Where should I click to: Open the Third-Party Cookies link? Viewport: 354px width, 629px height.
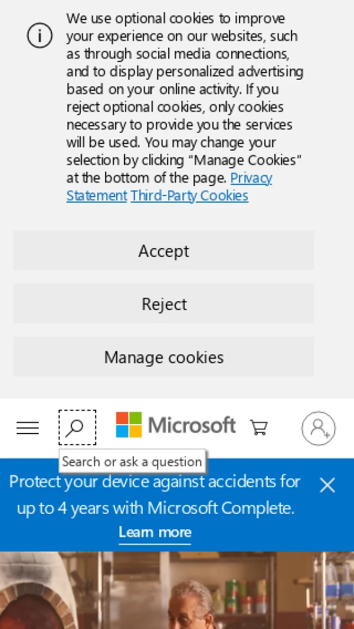point(189,195)
